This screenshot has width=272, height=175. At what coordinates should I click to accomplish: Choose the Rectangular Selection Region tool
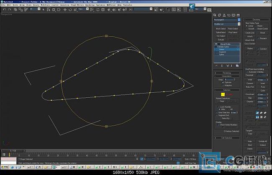click(x=54, y=10)
